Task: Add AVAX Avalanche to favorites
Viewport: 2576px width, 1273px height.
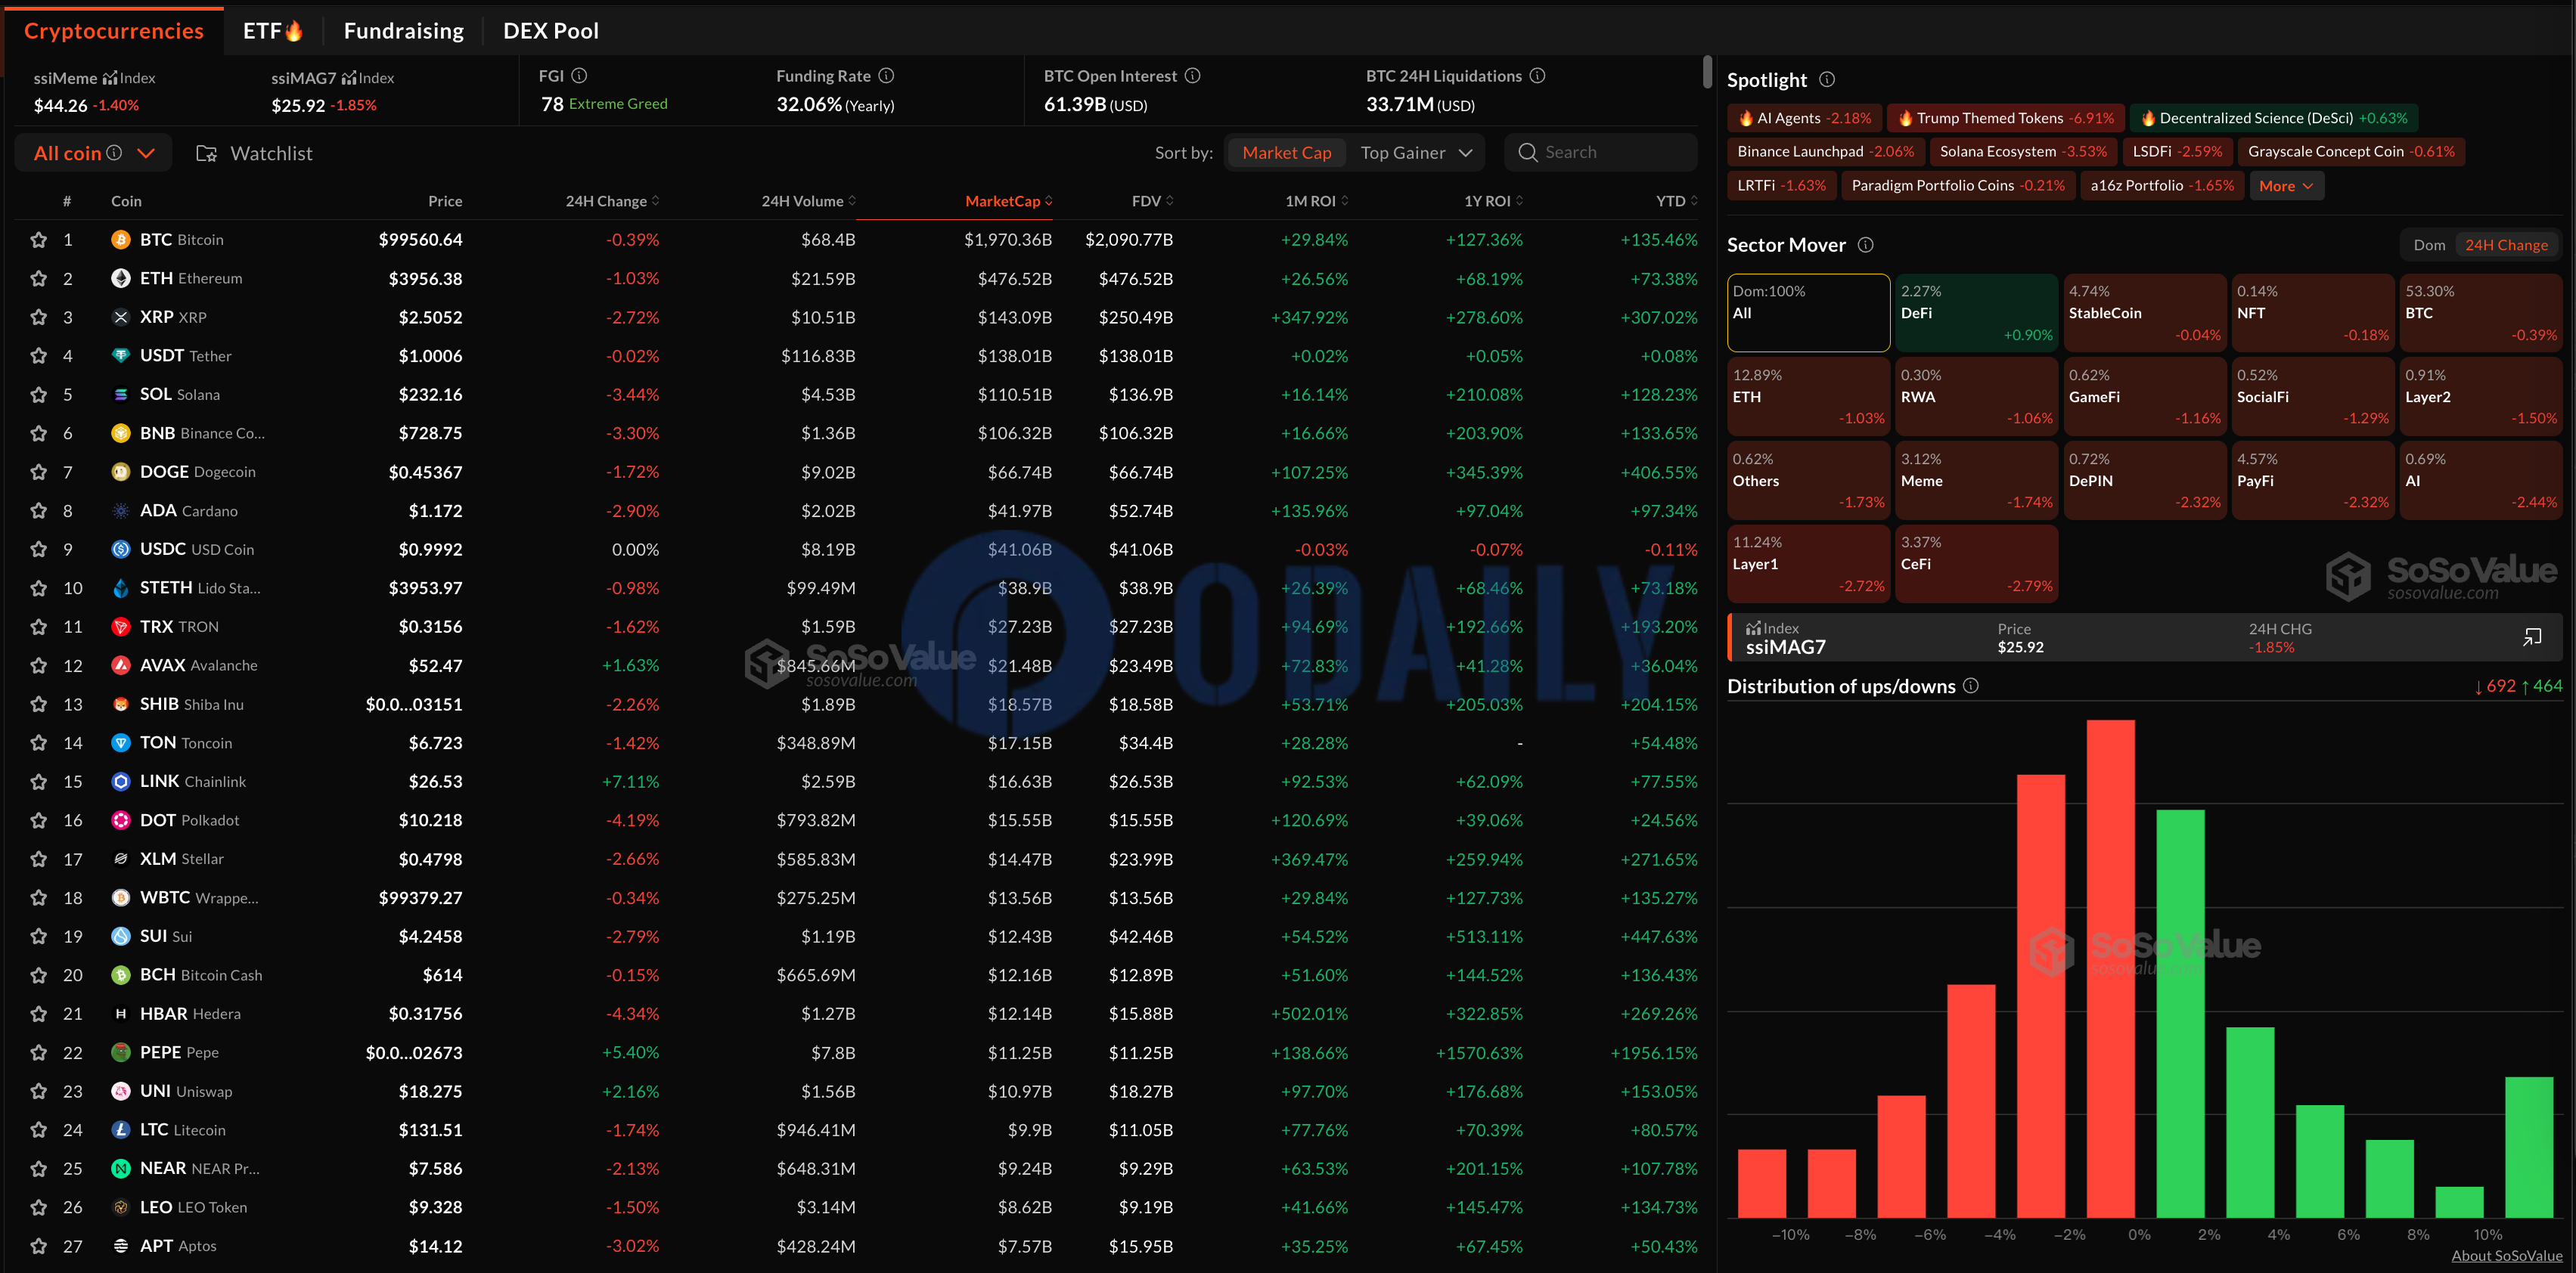Action: click(x=39, y=665)
